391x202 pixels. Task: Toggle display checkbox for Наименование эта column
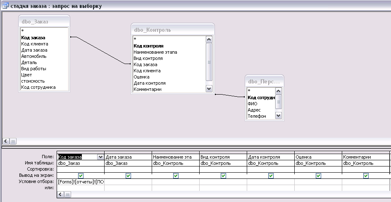pyautogui.click(x=176, y=176)
